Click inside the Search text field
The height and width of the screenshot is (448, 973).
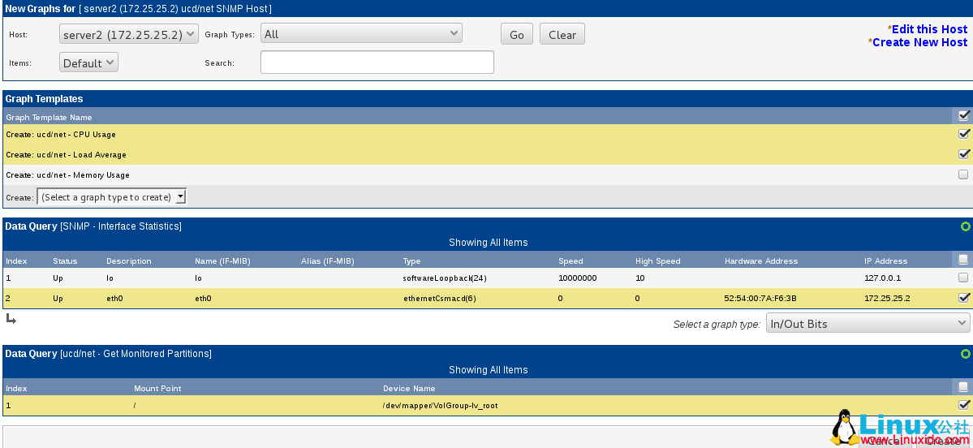coord(377,62)
